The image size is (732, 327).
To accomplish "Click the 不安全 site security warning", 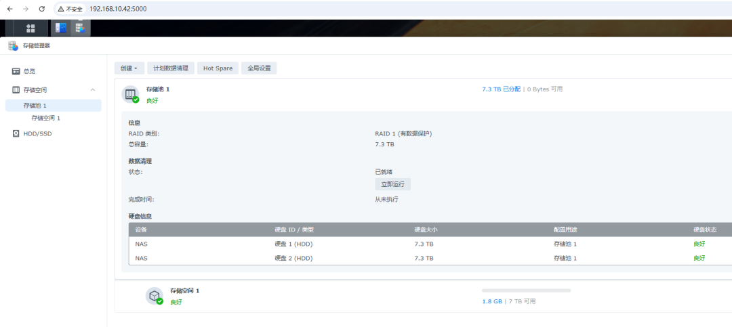I will [70, 9].
